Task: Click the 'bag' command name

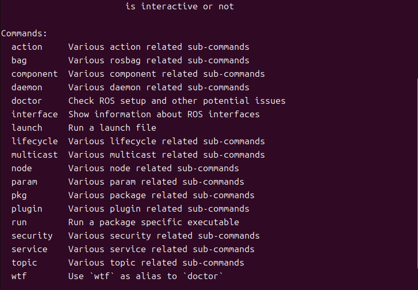Action: [19, 61]
